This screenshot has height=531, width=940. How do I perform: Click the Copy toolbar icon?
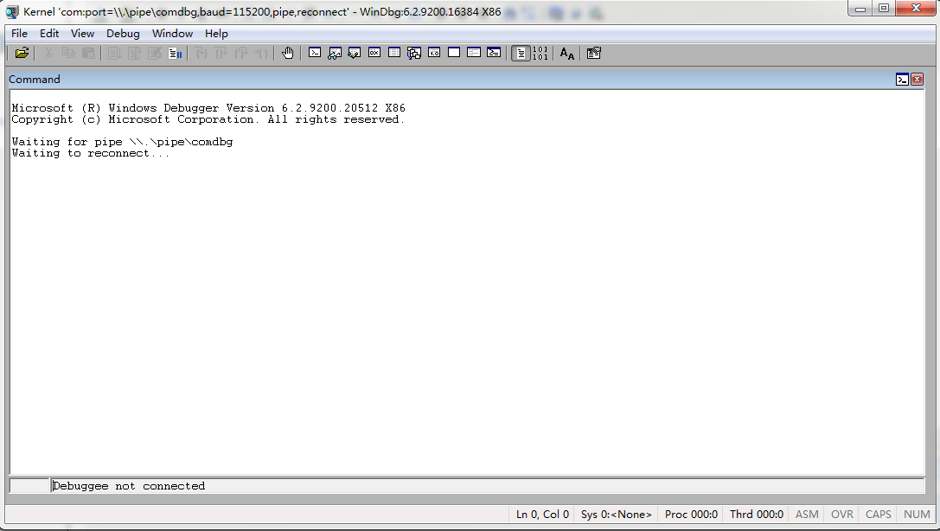[x=68, y=54]
